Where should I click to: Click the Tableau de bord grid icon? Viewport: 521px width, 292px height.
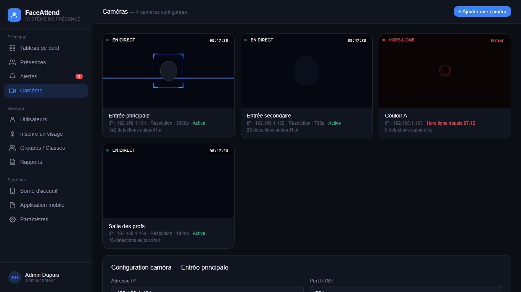point(13,48)
